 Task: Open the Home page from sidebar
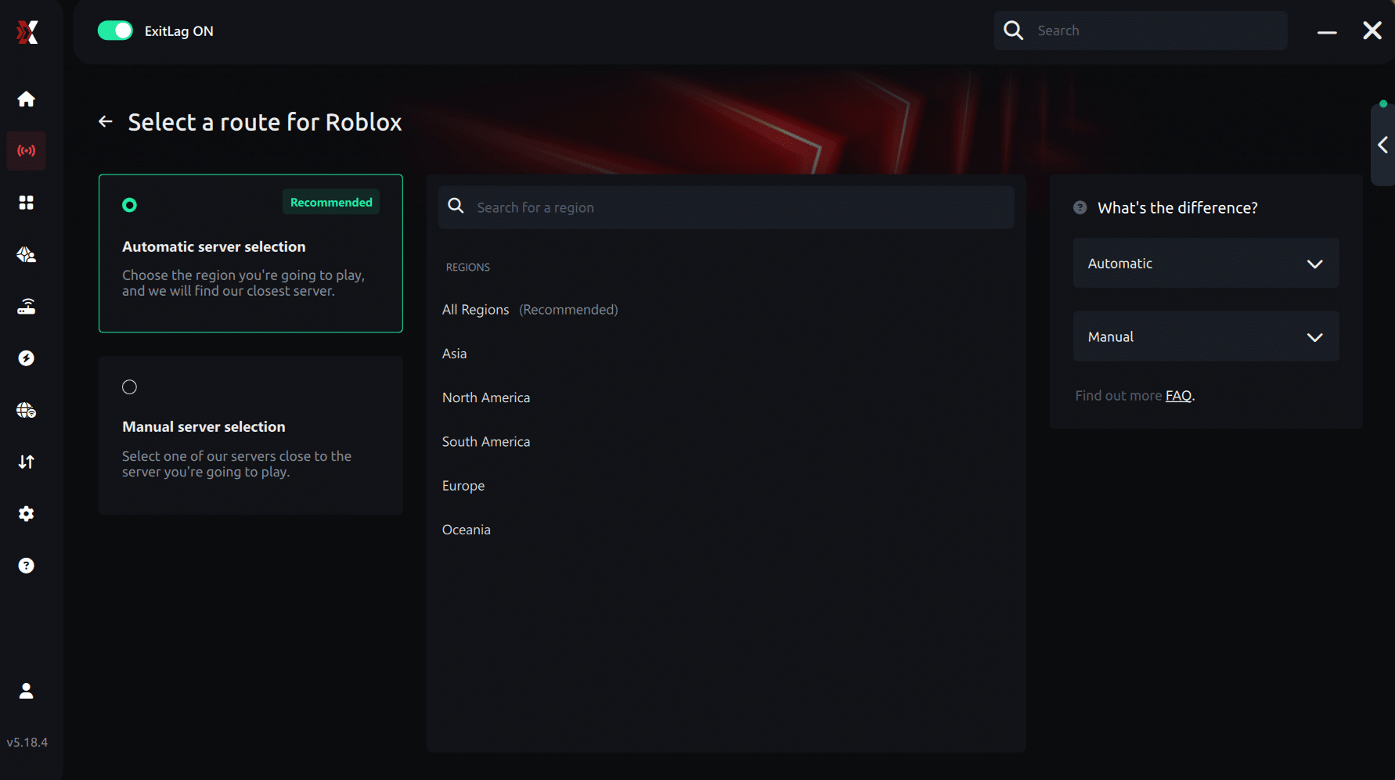[26, 99]
